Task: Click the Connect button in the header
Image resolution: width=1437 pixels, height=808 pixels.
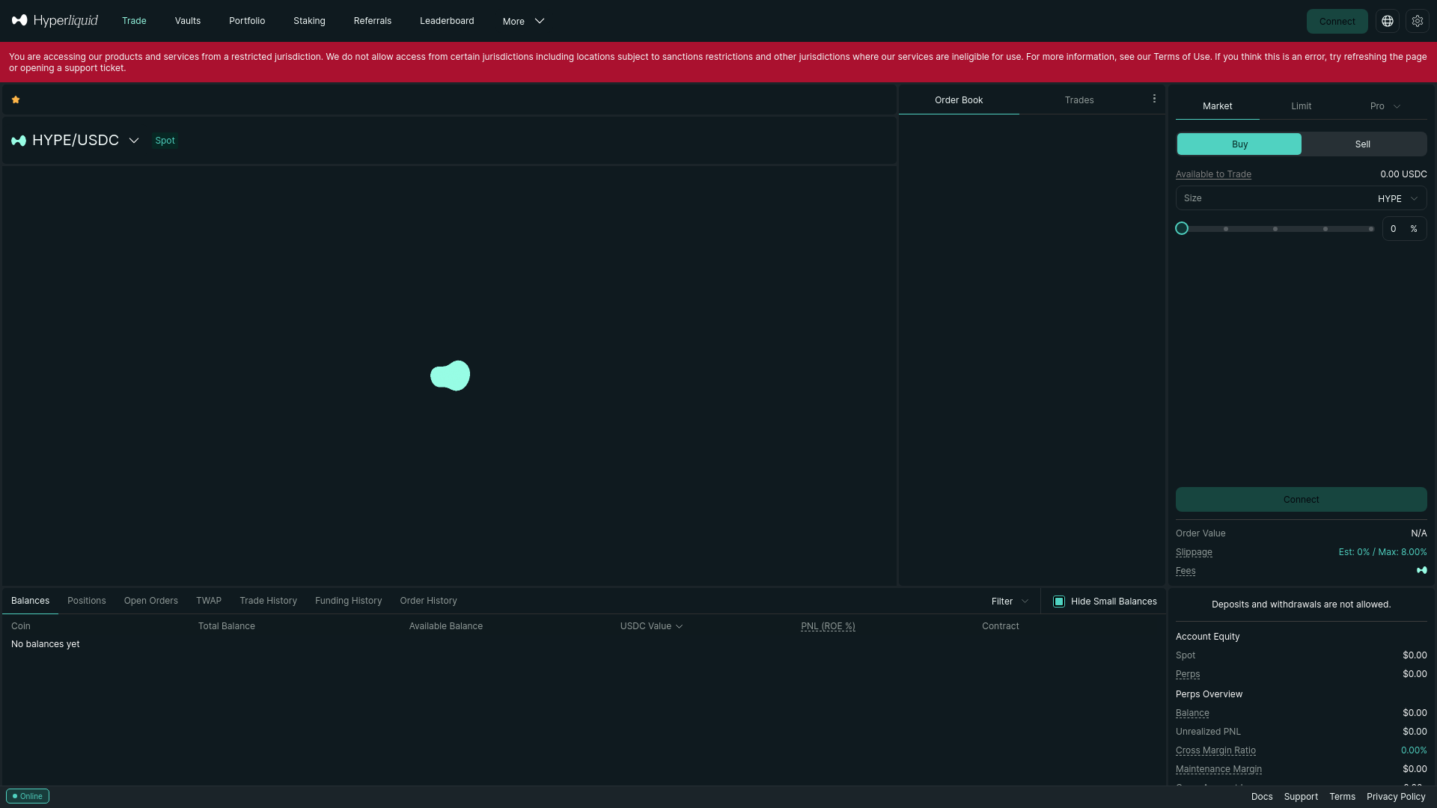Action: [1337, 21]
